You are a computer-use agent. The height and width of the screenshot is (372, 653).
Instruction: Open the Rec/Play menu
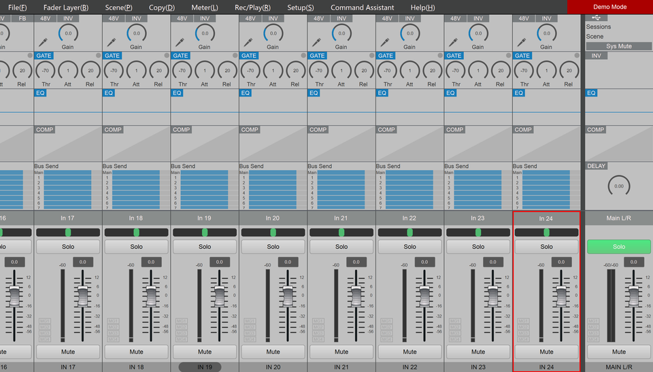coord(252,7)
